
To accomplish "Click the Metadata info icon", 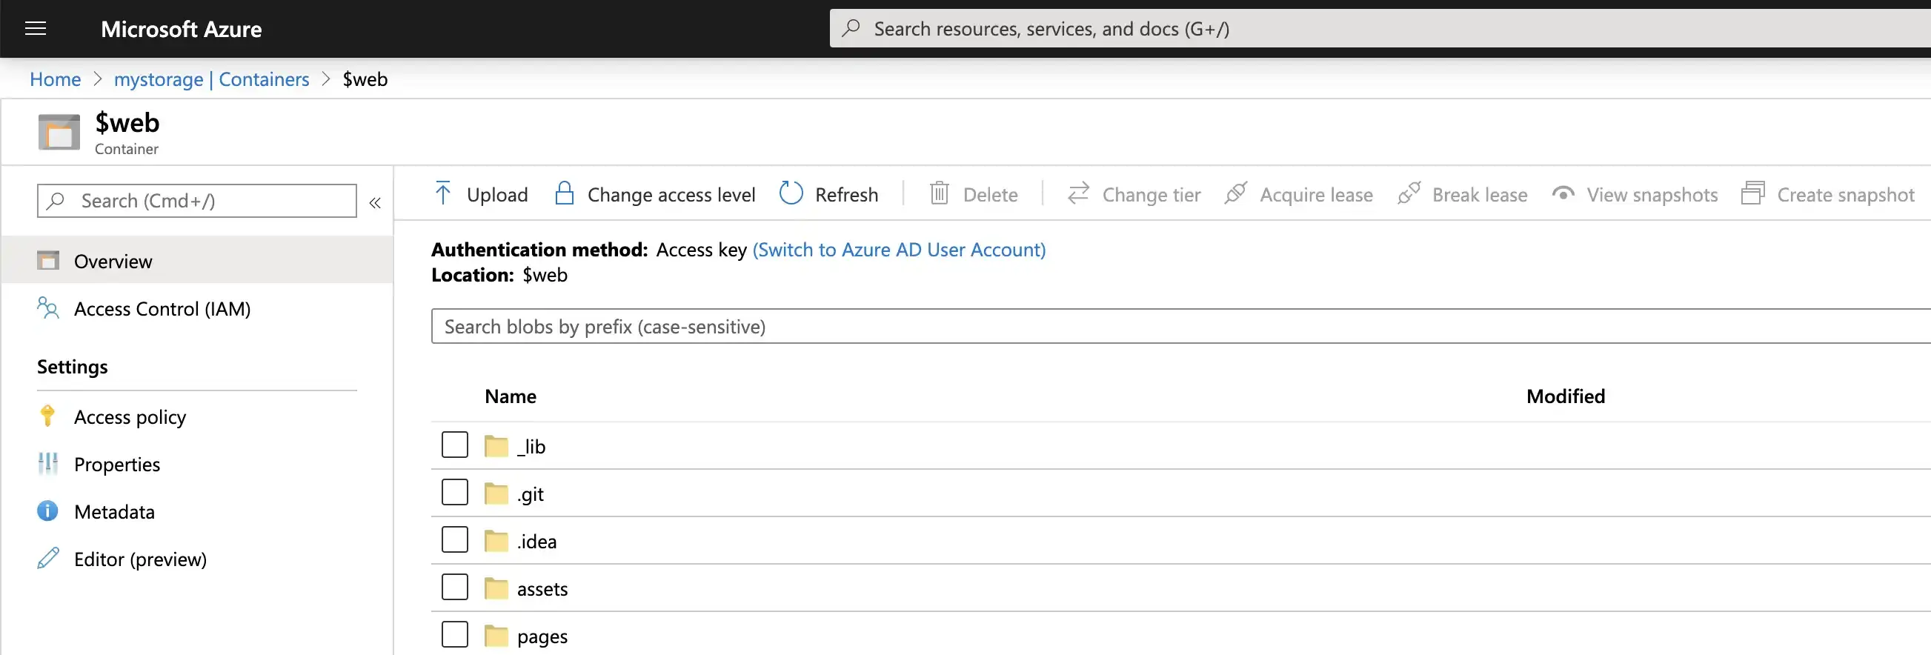I will 47,511.
